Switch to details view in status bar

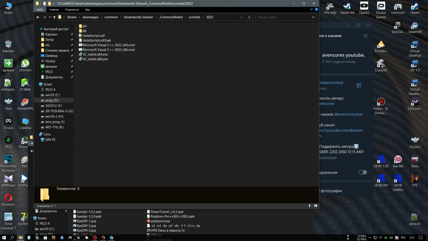click(311, 206)
